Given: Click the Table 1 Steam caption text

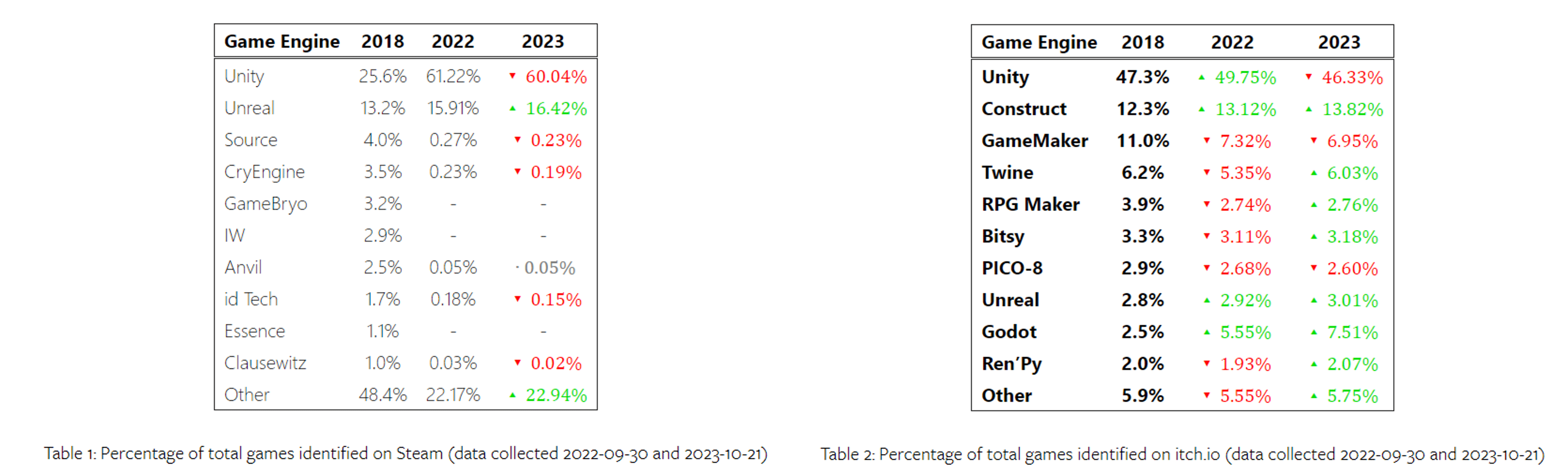Looking at the screenshot, I should pos(405,454).
